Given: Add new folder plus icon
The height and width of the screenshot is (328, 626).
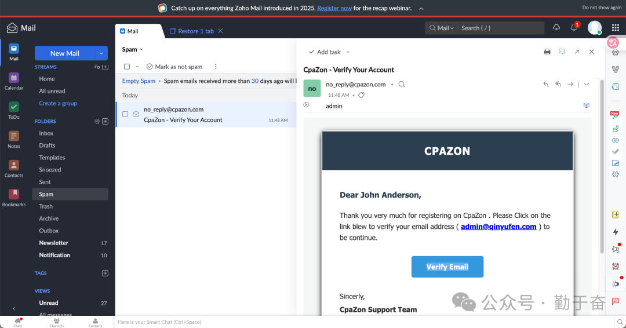Looking at the screenshot, I should tap(105, 121).
